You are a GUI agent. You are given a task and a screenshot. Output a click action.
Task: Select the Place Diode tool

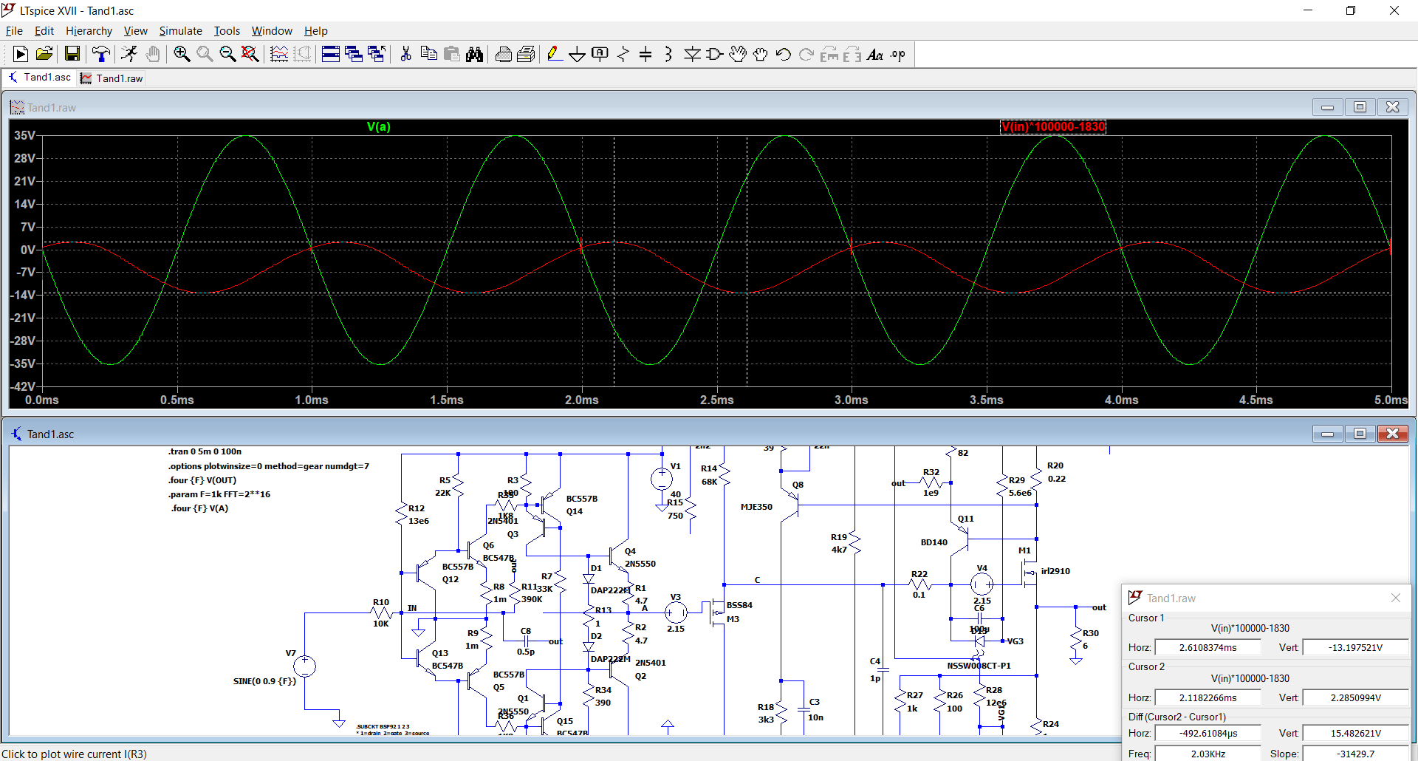click(x=692, y=54)
